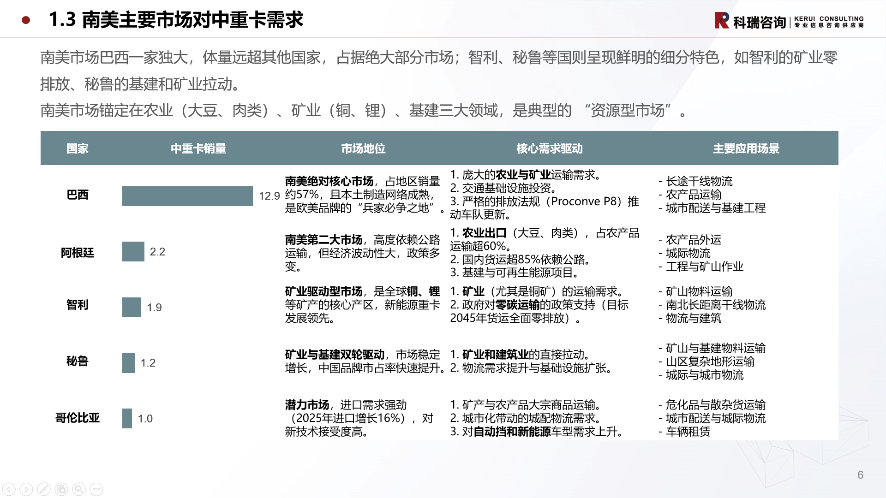Activate the zoom magnifier tool

click(79, 489)
